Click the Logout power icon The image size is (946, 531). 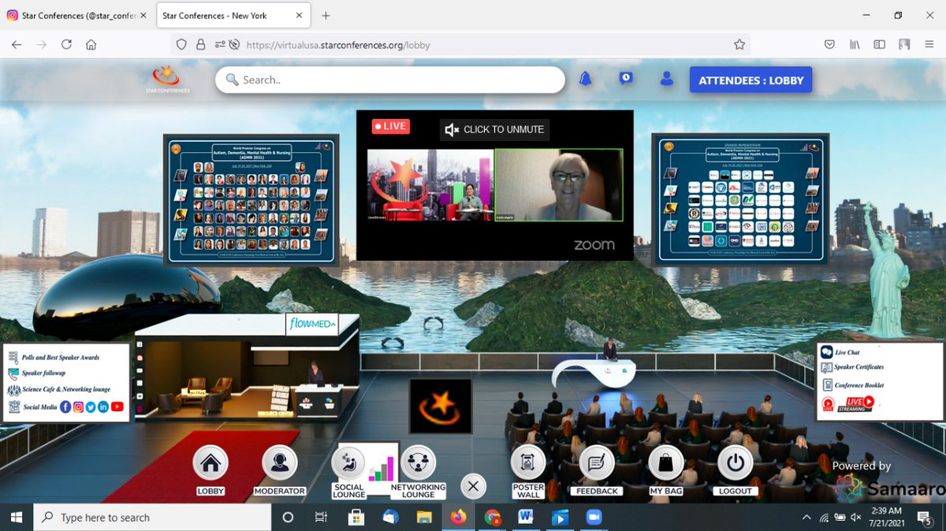735,464
